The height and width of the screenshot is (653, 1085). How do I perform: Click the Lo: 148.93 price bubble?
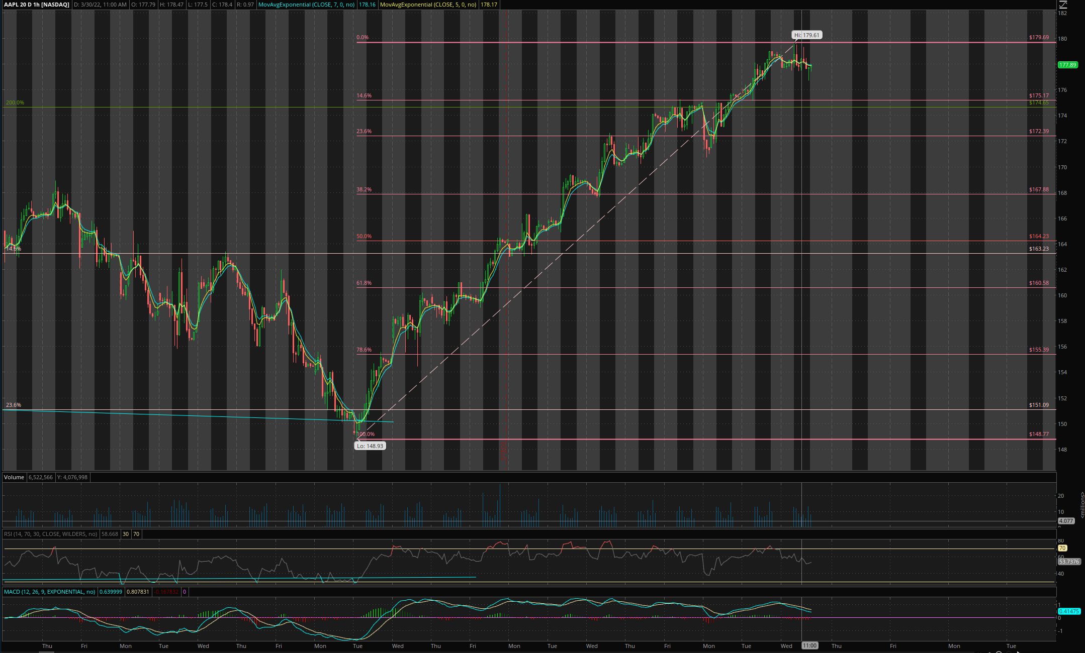(370, 446)
